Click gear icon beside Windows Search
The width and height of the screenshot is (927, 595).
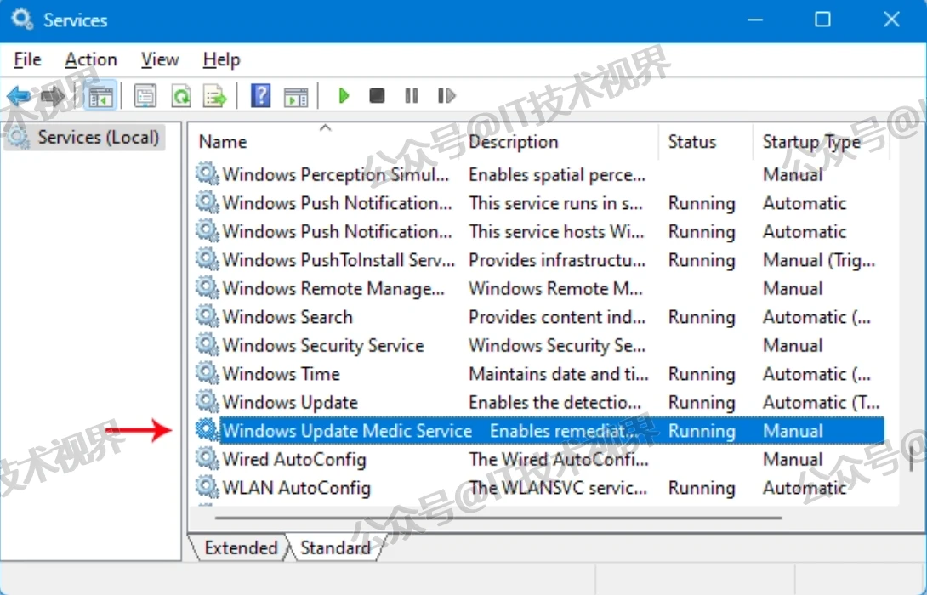tap(207, 316)
